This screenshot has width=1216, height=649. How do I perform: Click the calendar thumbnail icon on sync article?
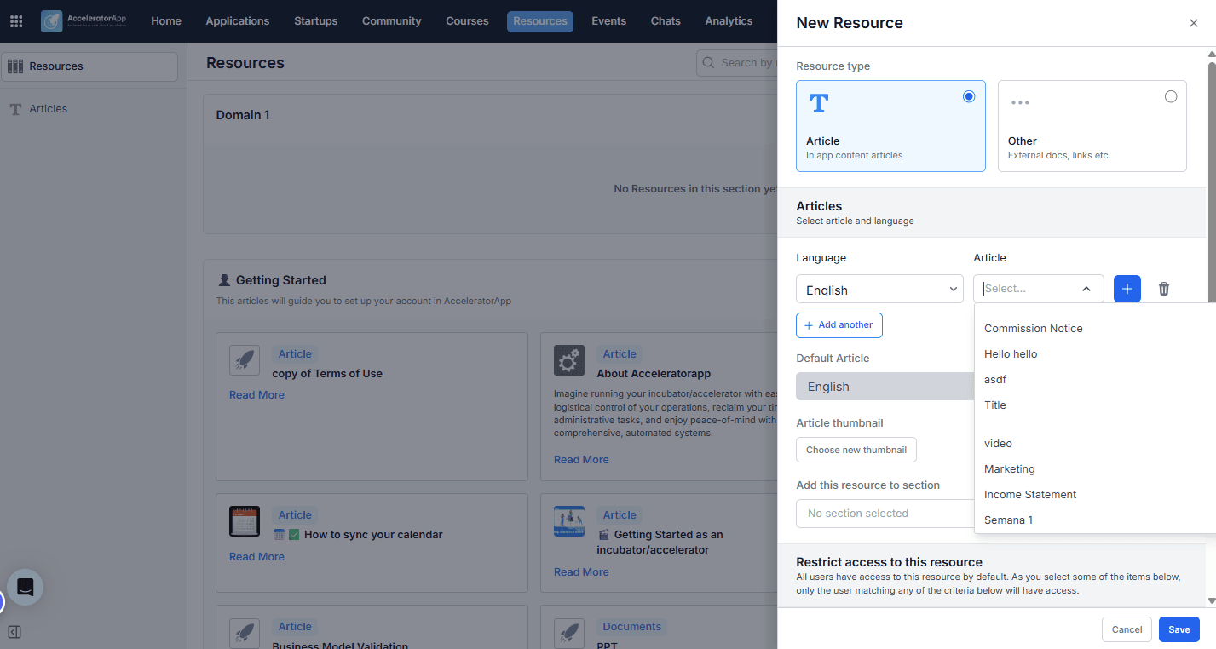[245, 521]
